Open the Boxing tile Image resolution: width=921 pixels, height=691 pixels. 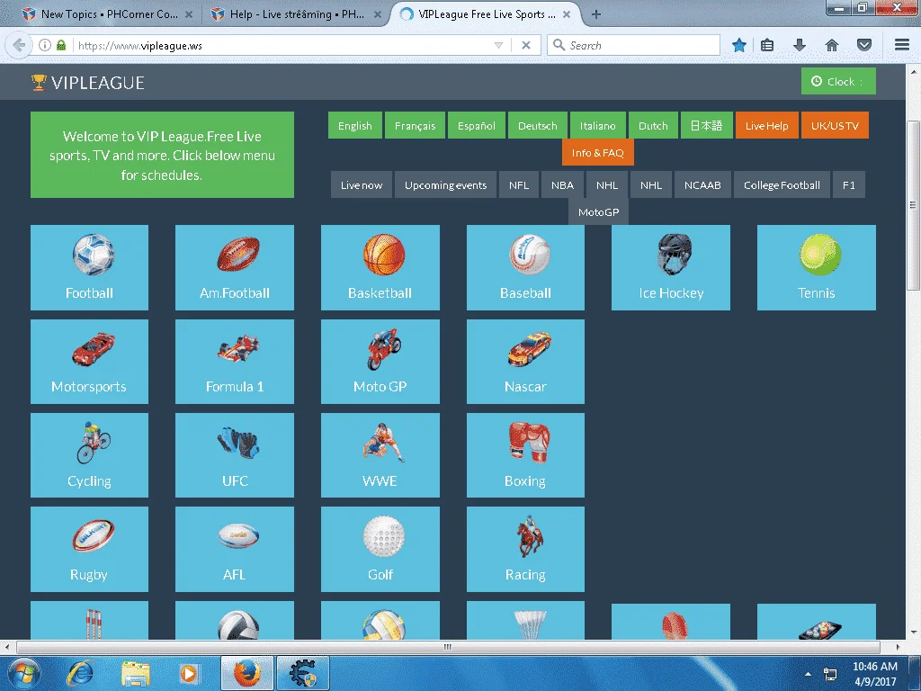(525, 455)
